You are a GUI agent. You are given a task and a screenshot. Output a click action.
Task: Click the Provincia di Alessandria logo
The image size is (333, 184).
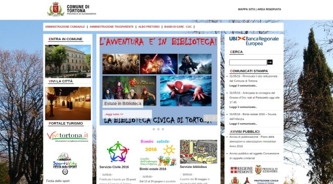pos(266,170)
